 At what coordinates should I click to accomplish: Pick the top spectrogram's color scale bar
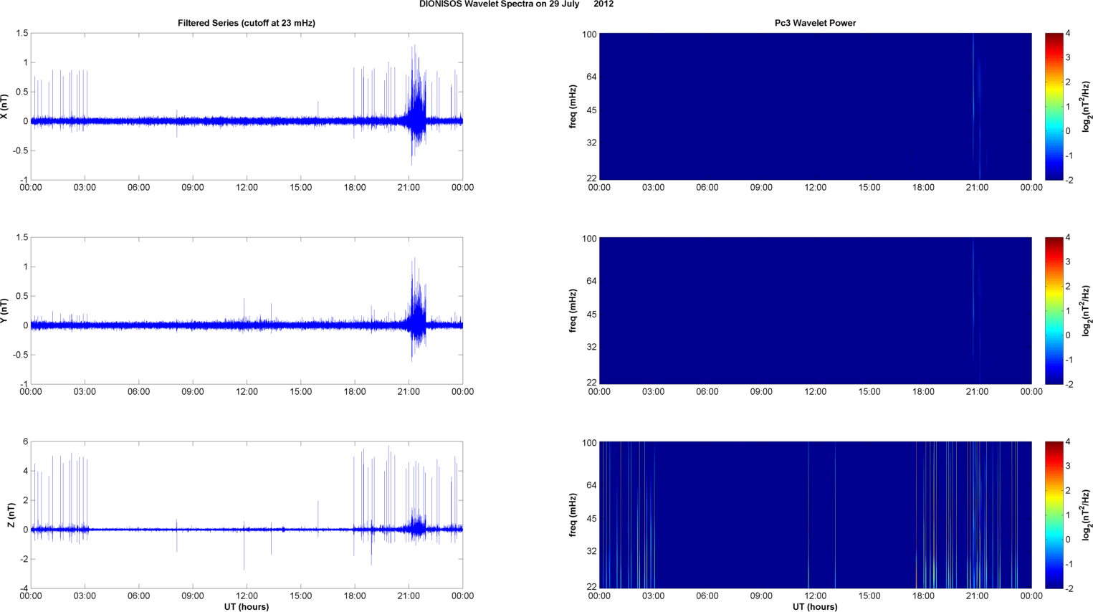(x=1054, y=107)
